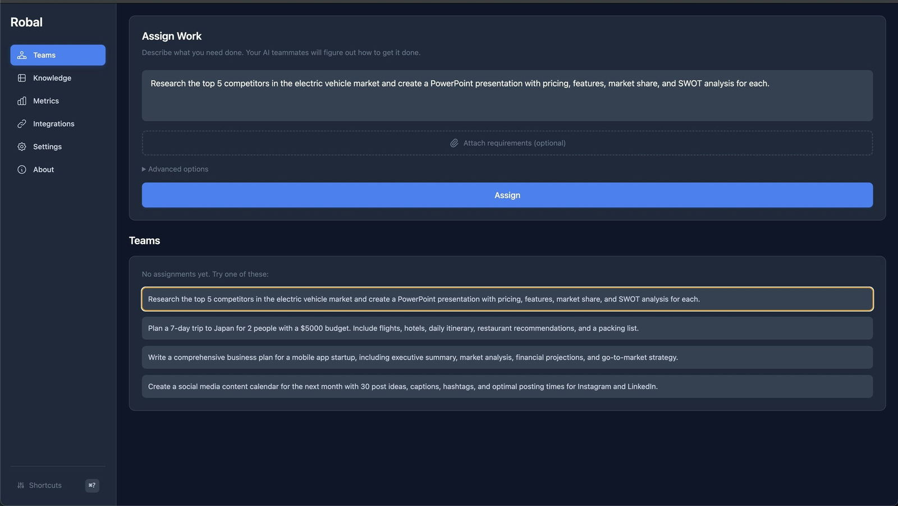
Task: Click the Shortcuts sliders icon
Action: [21, 485]
